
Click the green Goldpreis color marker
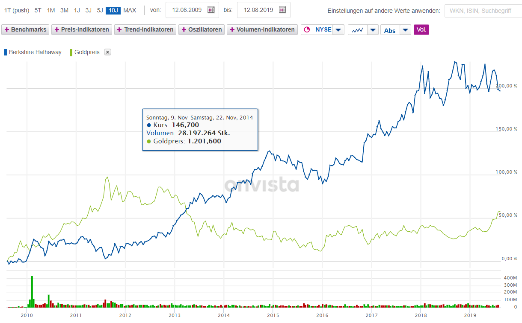(71, 52)
